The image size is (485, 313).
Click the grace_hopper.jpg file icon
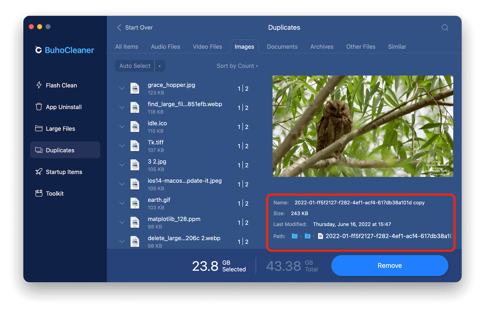[x=135, y=89]
